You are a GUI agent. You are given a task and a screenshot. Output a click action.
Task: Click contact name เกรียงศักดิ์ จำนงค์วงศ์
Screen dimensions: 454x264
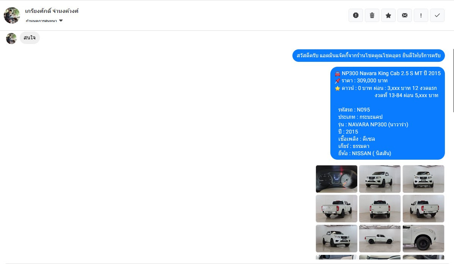[52, 11]
